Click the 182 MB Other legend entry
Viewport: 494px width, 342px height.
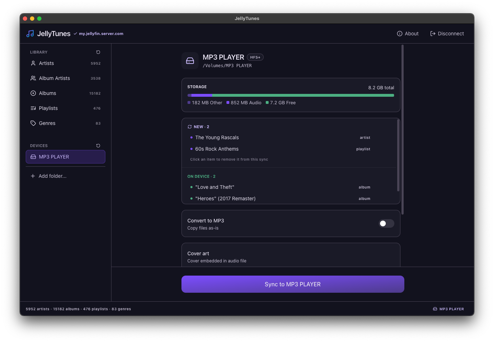coord(205,103)
